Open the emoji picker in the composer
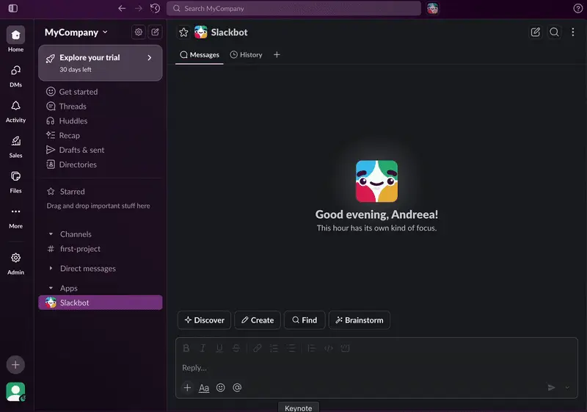587x412 pixels. [221, 388]
